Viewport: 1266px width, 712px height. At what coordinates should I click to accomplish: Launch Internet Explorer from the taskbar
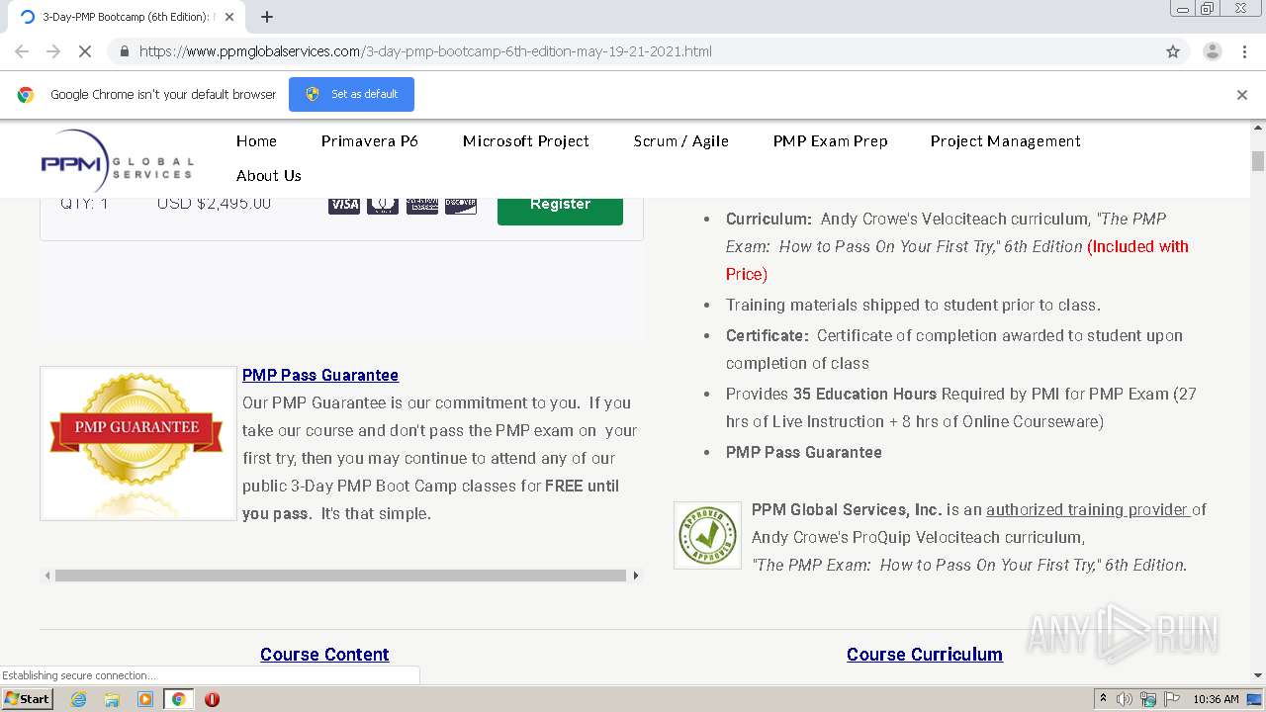click(x=78, y=699)
